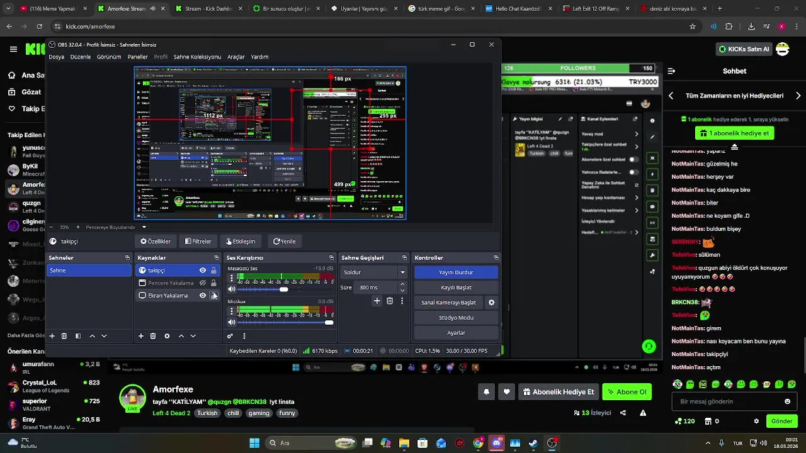This screenshot has height=453, width=806.
Task: Add a new scene in Sahneler dock
Action: [52, 336]
